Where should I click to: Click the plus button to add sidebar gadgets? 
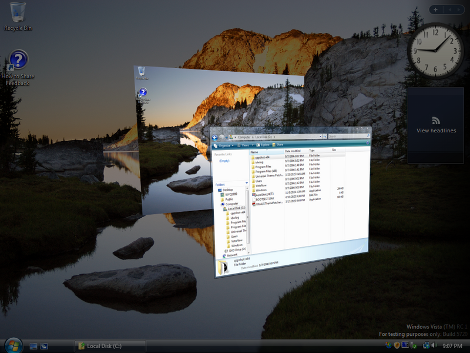tap(435, 9)
